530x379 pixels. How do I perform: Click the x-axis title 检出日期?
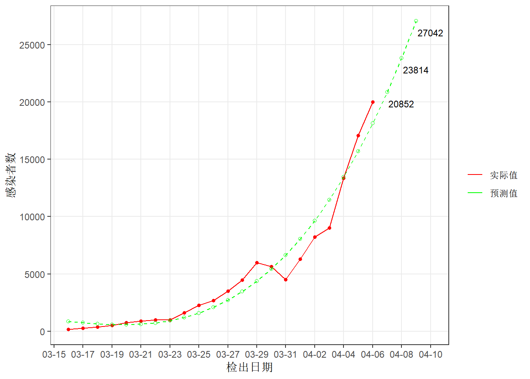250,367
